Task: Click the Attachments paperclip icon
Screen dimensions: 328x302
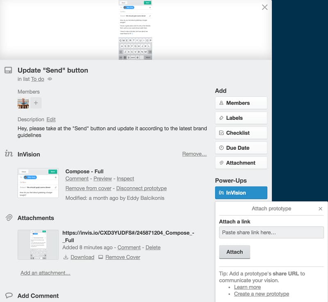Action: pyautogui.click(x=9, y=217)
